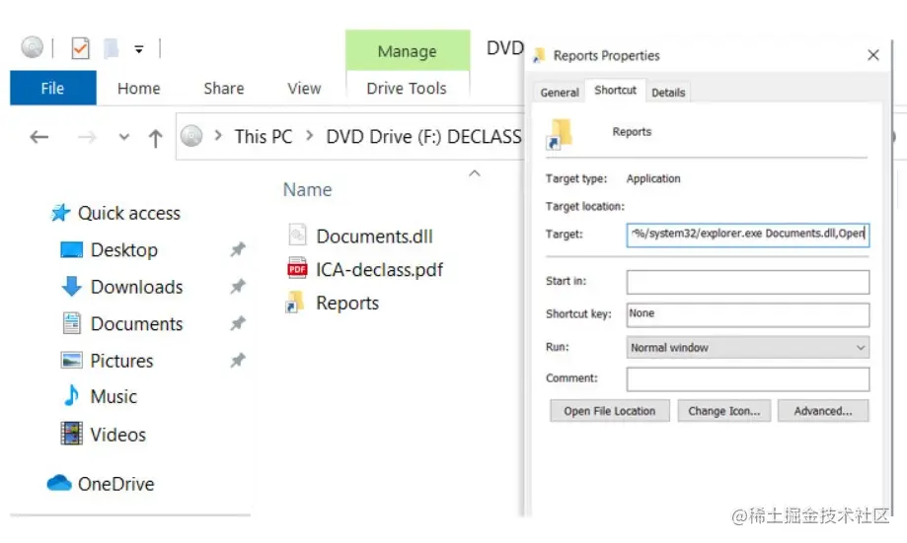Click the Shortcut key field
This screenshot has width=907, height=543.
click(747, 314)
